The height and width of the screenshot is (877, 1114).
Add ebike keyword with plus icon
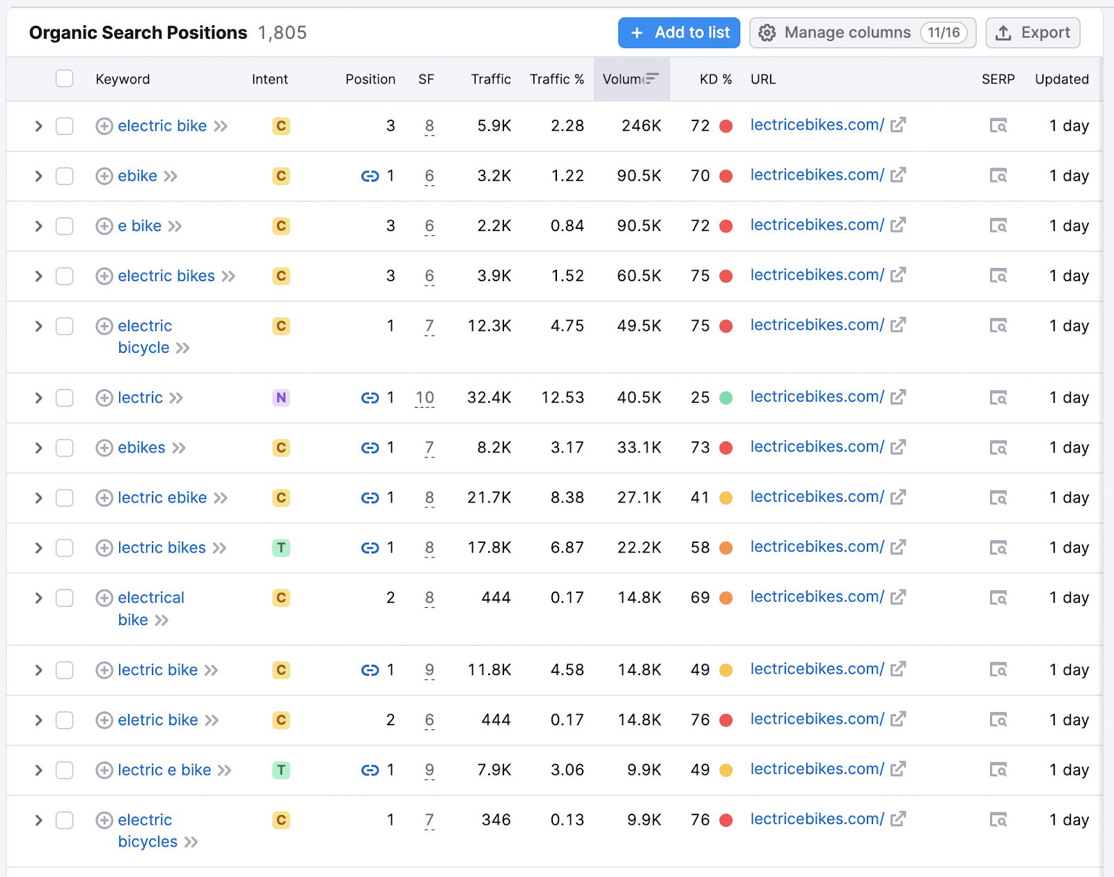click(x=104, y=176)
